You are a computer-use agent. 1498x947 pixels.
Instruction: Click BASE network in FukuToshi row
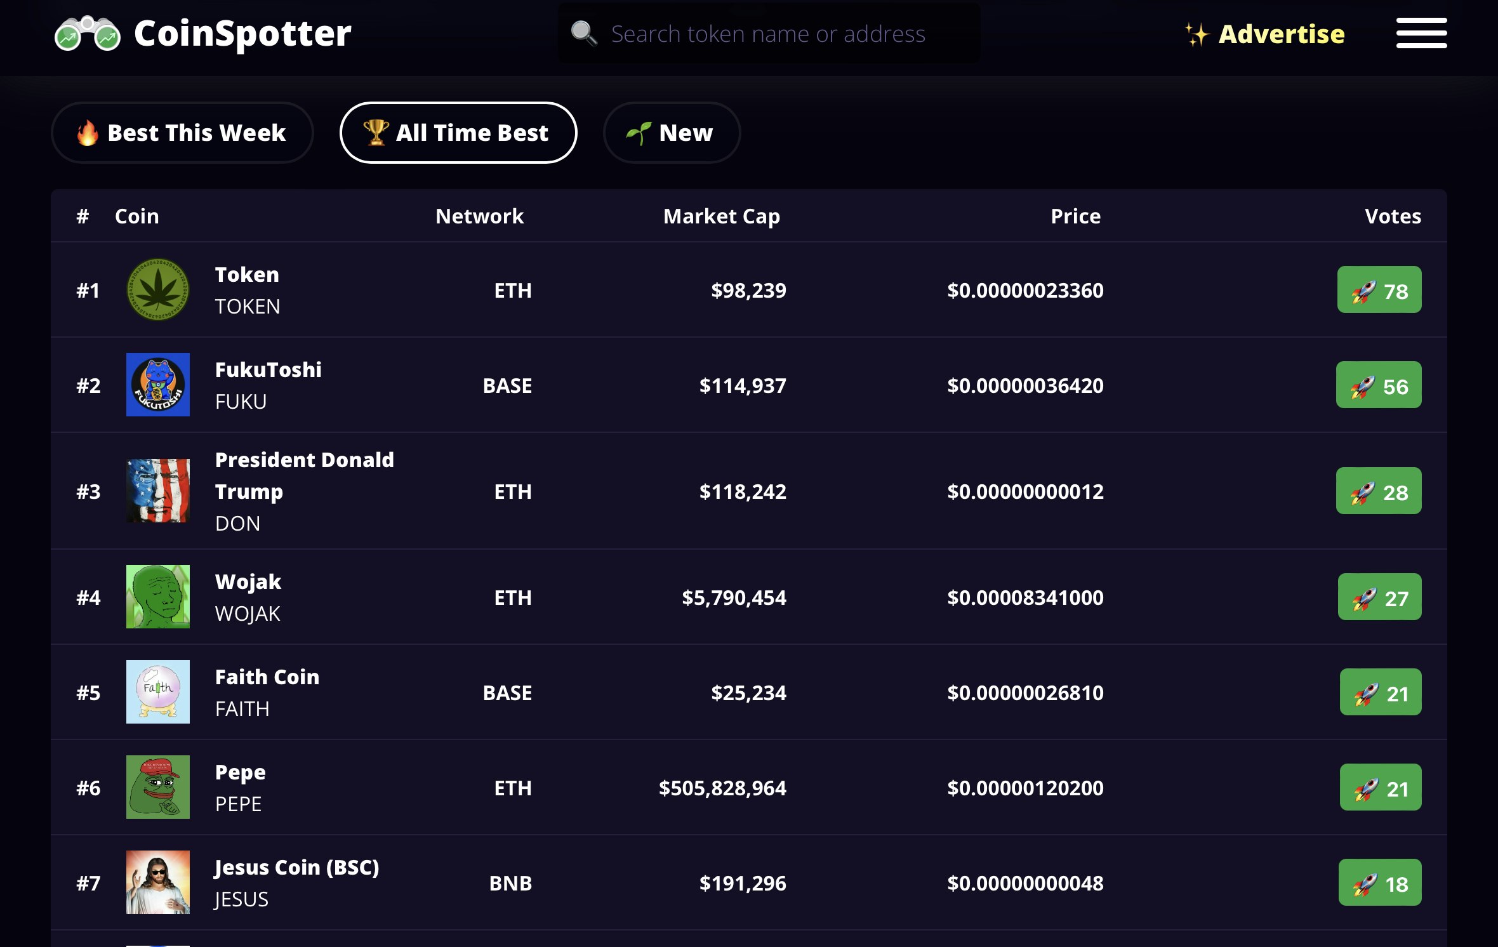pyautogui.click(x=507, y=385)
